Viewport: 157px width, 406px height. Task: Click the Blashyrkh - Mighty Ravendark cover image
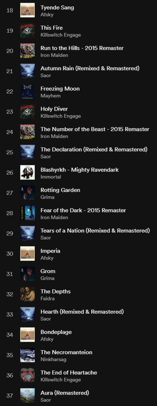[x=27, y=173]
